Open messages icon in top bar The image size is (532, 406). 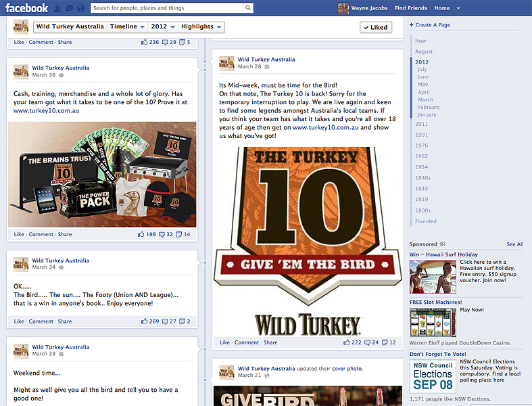pos(69,8)
